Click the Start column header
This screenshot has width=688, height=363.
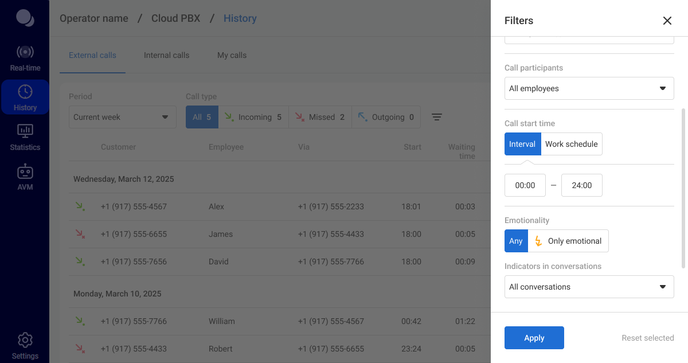[412, 147]
